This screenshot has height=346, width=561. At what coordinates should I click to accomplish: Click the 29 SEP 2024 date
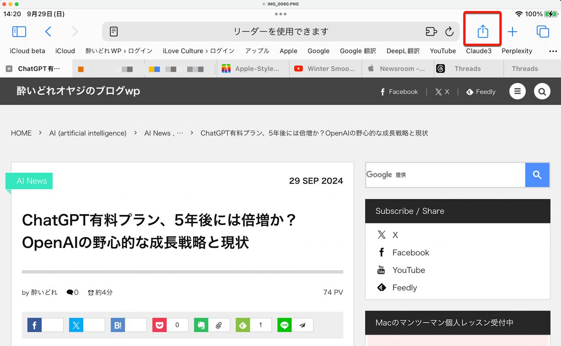[x=316, y=181]
